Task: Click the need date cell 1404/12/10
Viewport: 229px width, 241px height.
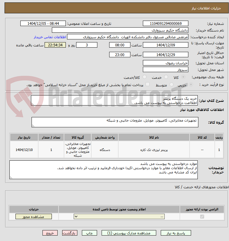Action: (x=24, y=150)
